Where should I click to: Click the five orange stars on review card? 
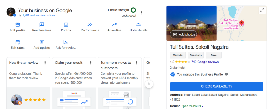[35, 100]
